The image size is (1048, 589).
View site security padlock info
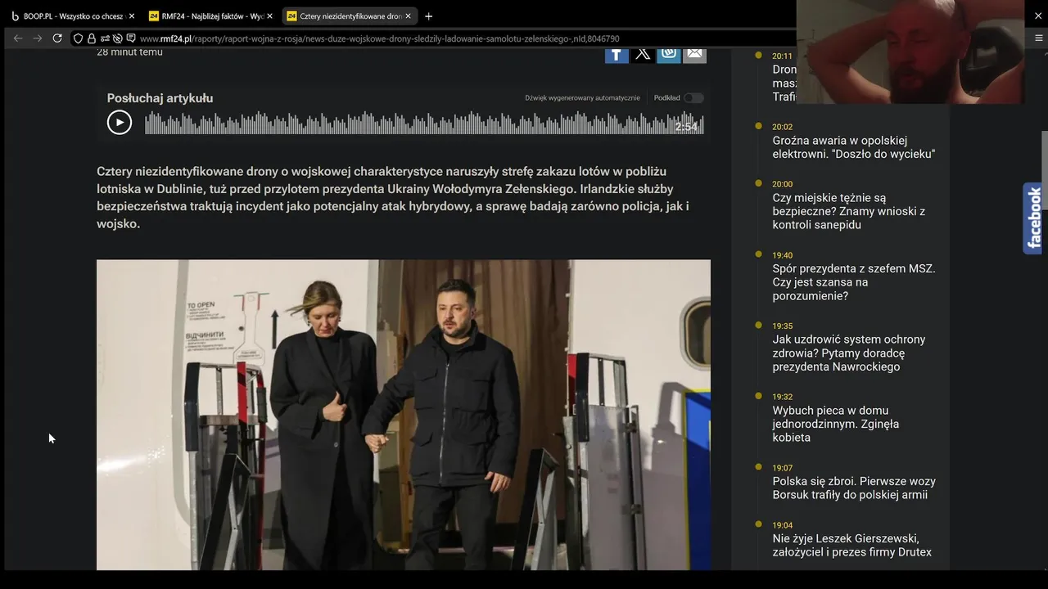tap(91, 38)
